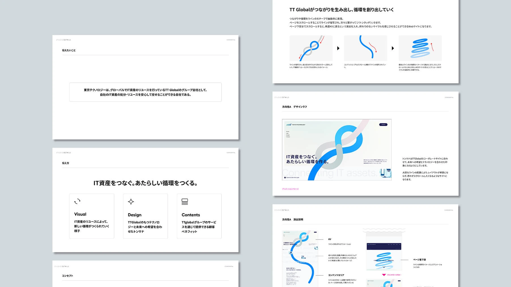Click the tall scrolling page mockup beside KV
This screenshot has height=287, width=511.
[x=300, y=258]
